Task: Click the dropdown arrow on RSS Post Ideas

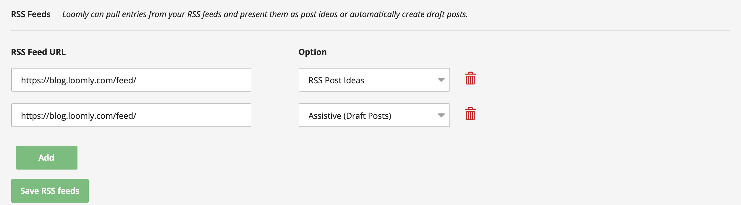Action: point(441,79)
